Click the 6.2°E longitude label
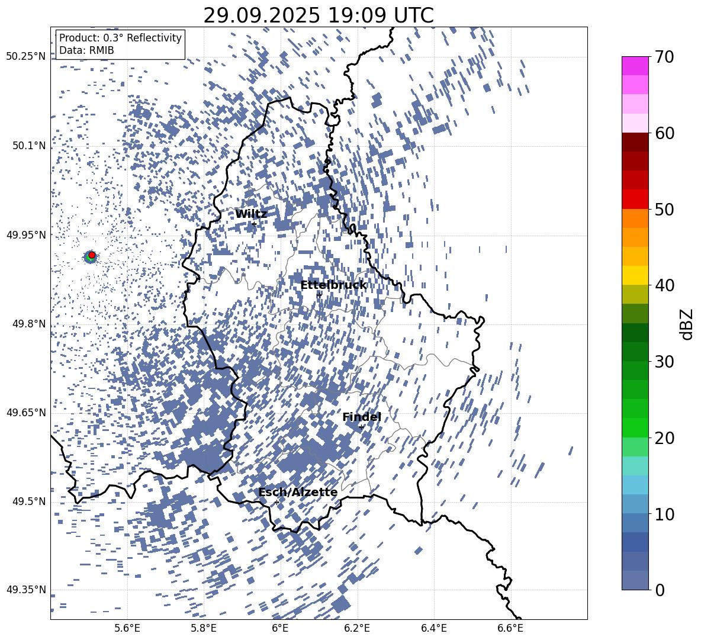 point(357,628)
